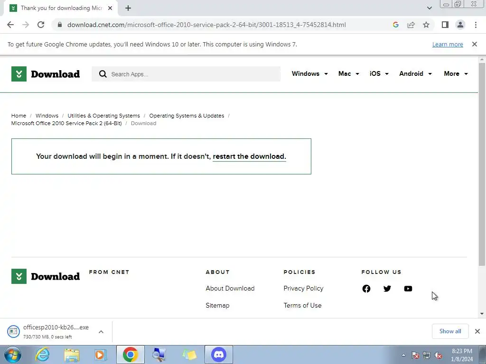Image resolution: width=486 pixels, height=364 pixels.
Task: Open the Terms of Use footer link
Action: (302, 305)
